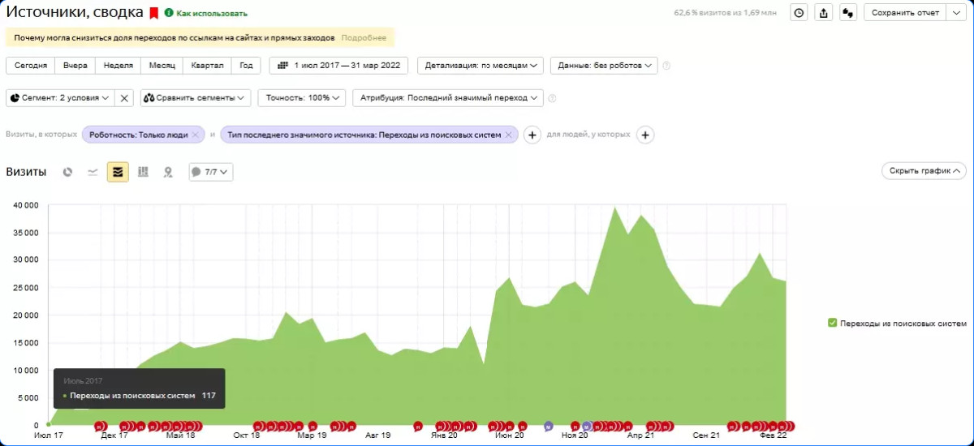
Task: Open the Точность: 100% dropdown
Action: pyautogui.click(x=302, y=97)
